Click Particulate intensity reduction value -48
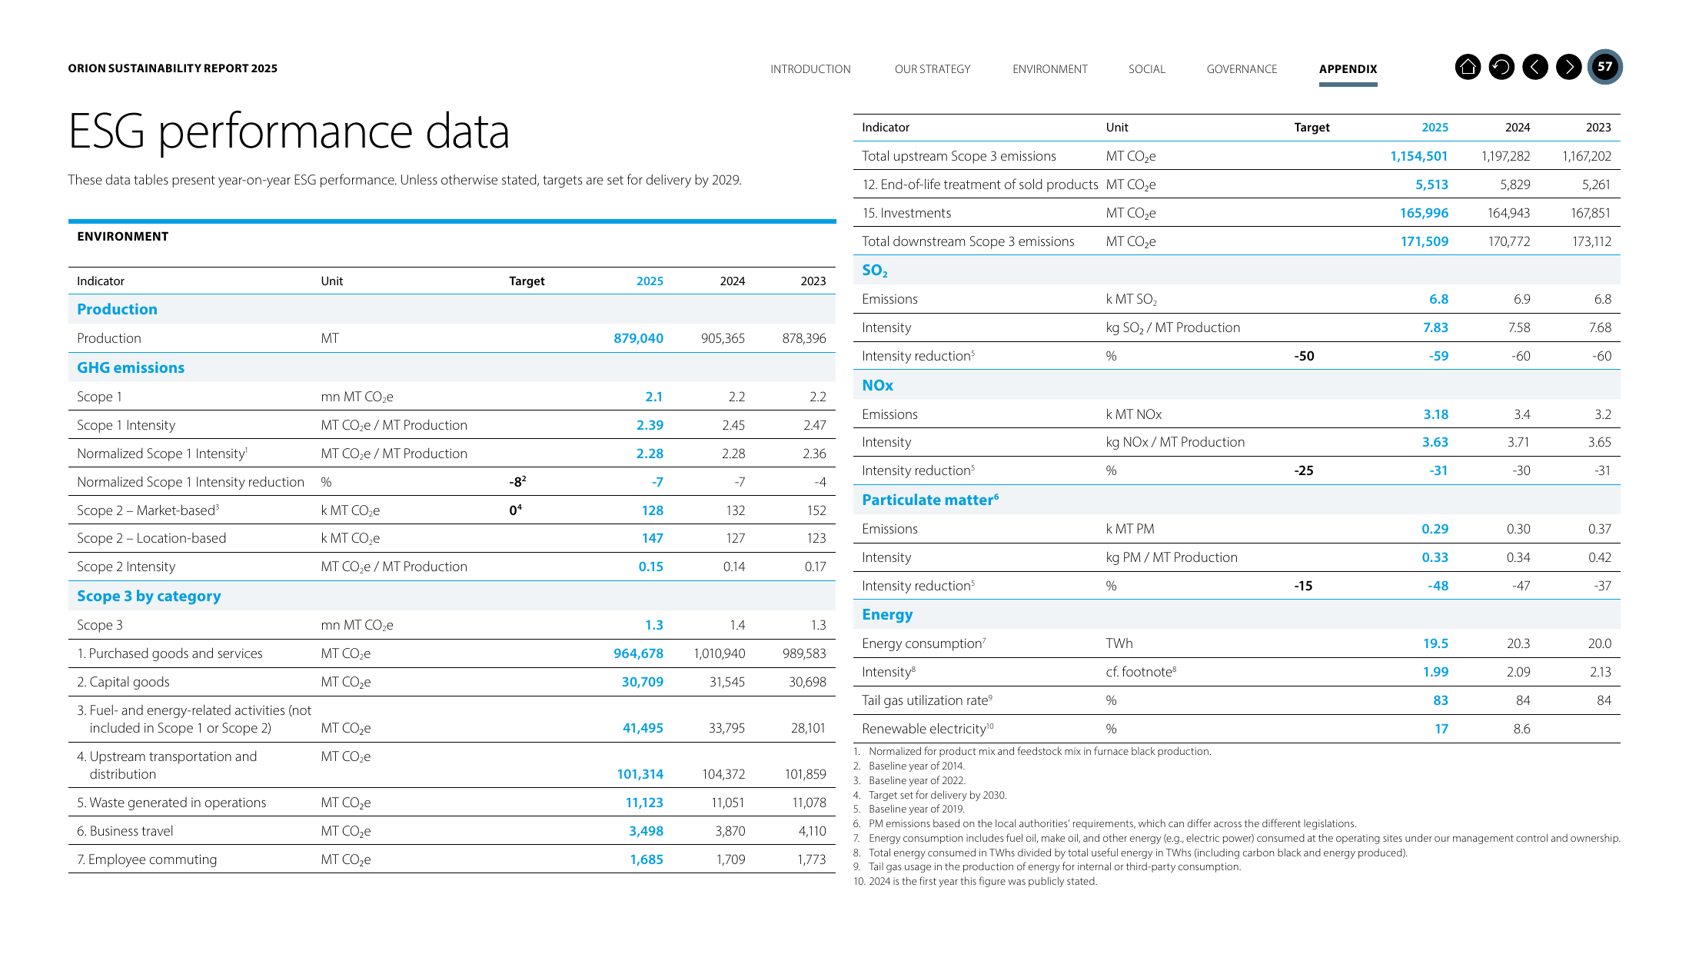This screenshot has height=954, width=1689. tap(1438, 586)
